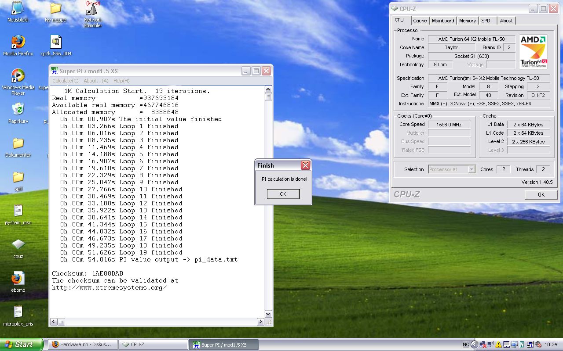Click the CPU-Z title bar icon
Viewport: 563px width, 351px height.
395,8
